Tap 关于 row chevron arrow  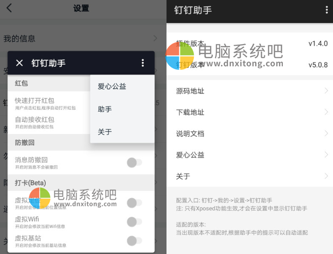pos(326,176)
